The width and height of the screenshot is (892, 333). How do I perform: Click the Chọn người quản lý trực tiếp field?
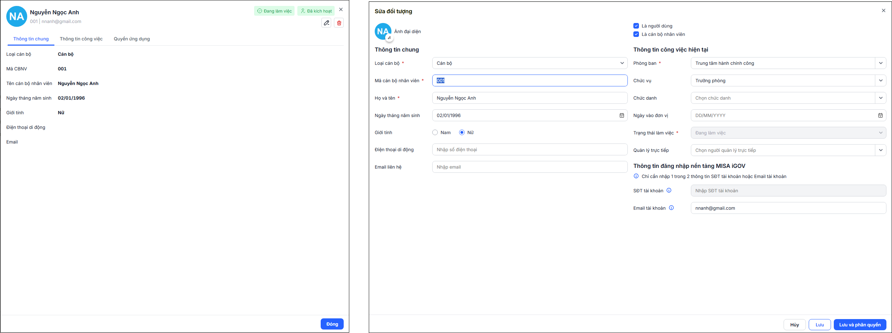(783, 150)
